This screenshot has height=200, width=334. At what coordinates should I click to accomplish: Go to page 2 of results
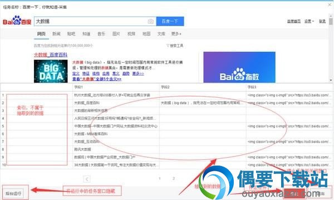tap(174, 178)
